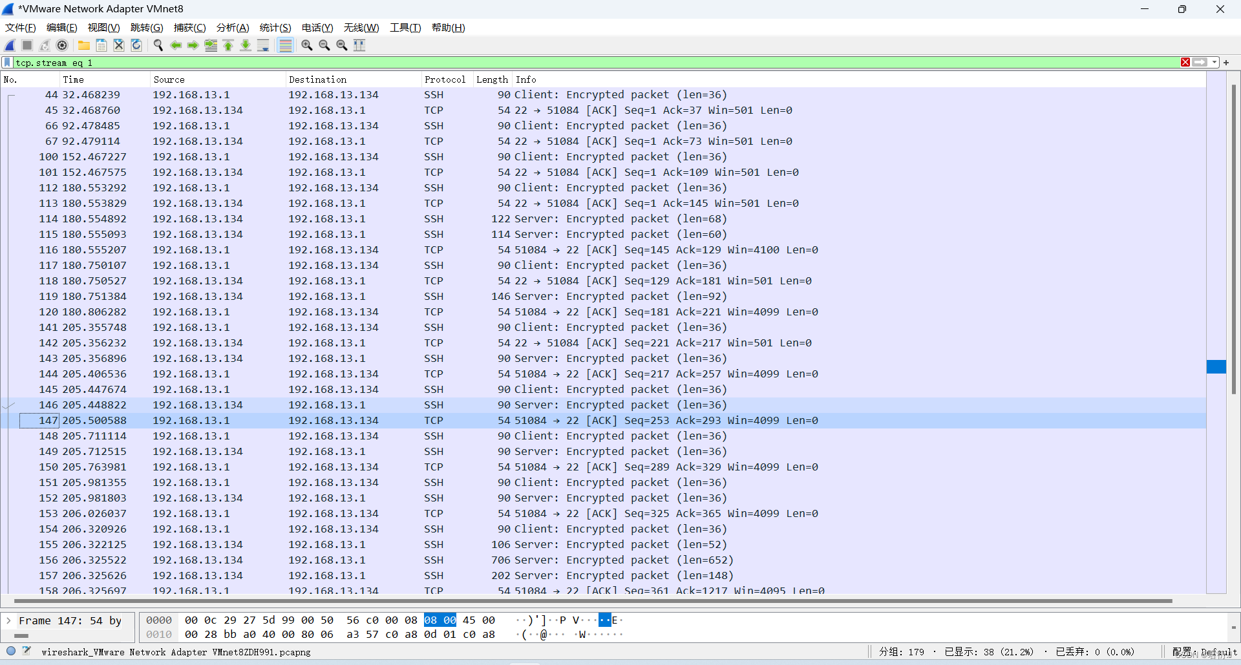The image size is (1241, 665).
Task: Open the 捕获 menu
Action: pyautogui.click(x=189, y=28)
